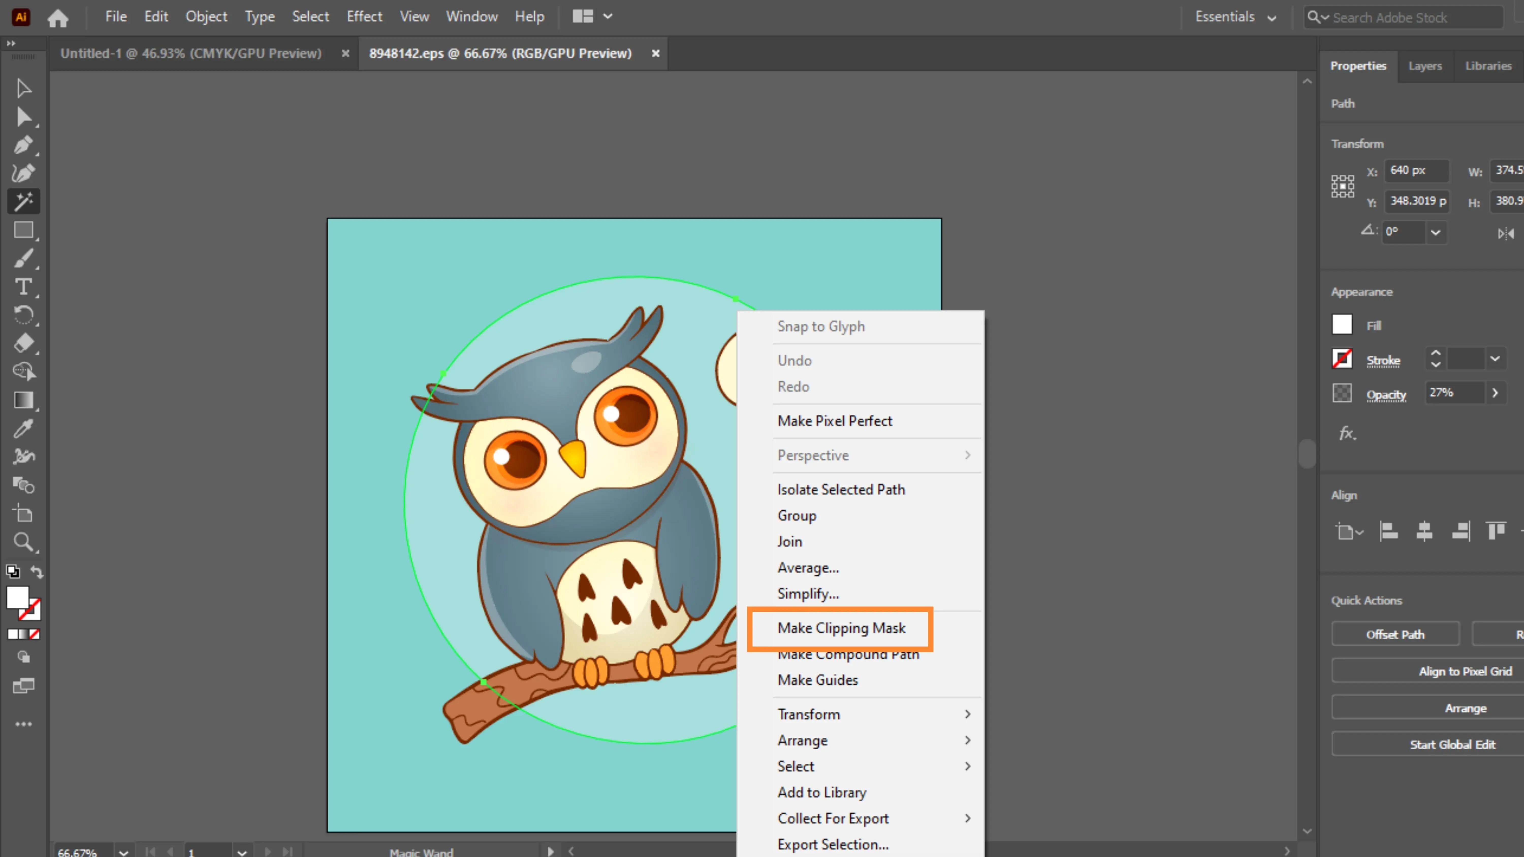Select the Pen tool
Image resolution: width=1524 pixels, height=857 pixels.
point(24,145)
